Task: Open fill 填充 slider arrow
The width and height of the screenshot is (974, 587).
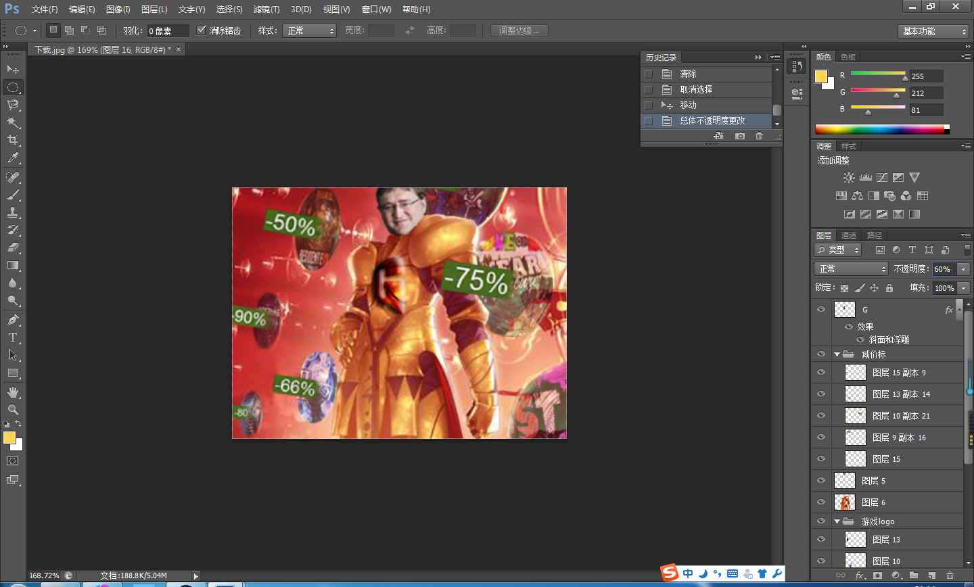Action: (964, 288)
